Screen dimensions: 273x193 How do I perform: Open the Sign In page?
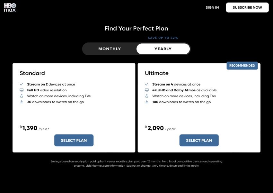click(x=212, y=7)
